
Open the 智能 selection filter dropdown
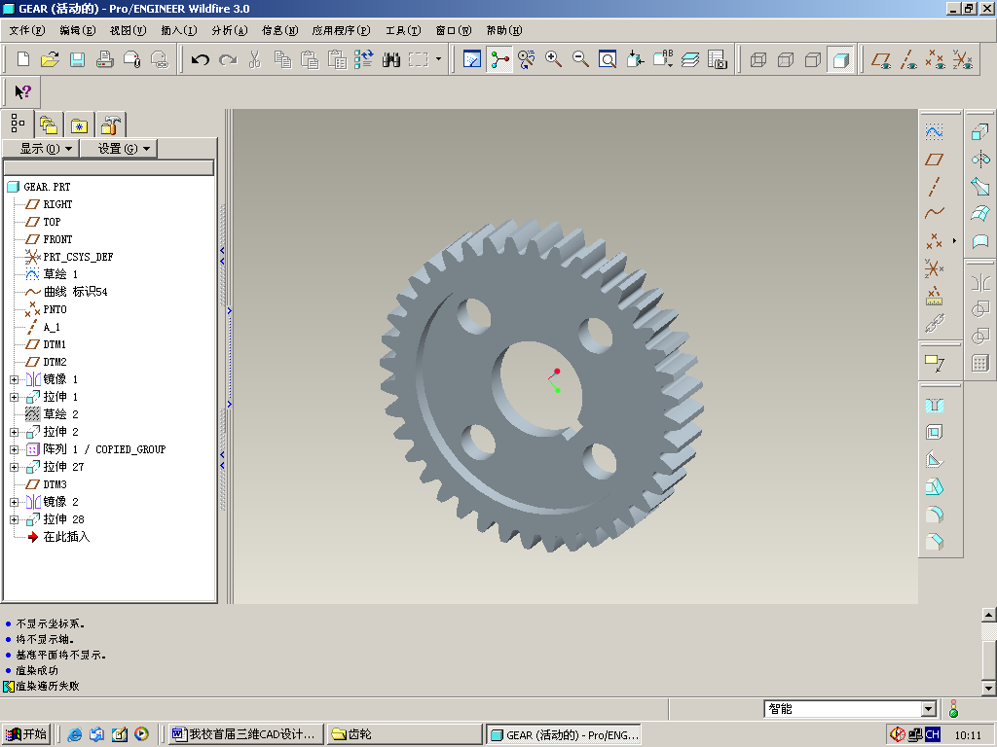(x=928, y=710)
